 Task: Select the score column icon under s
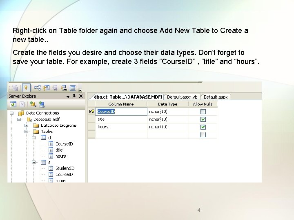tap(51, 180)
